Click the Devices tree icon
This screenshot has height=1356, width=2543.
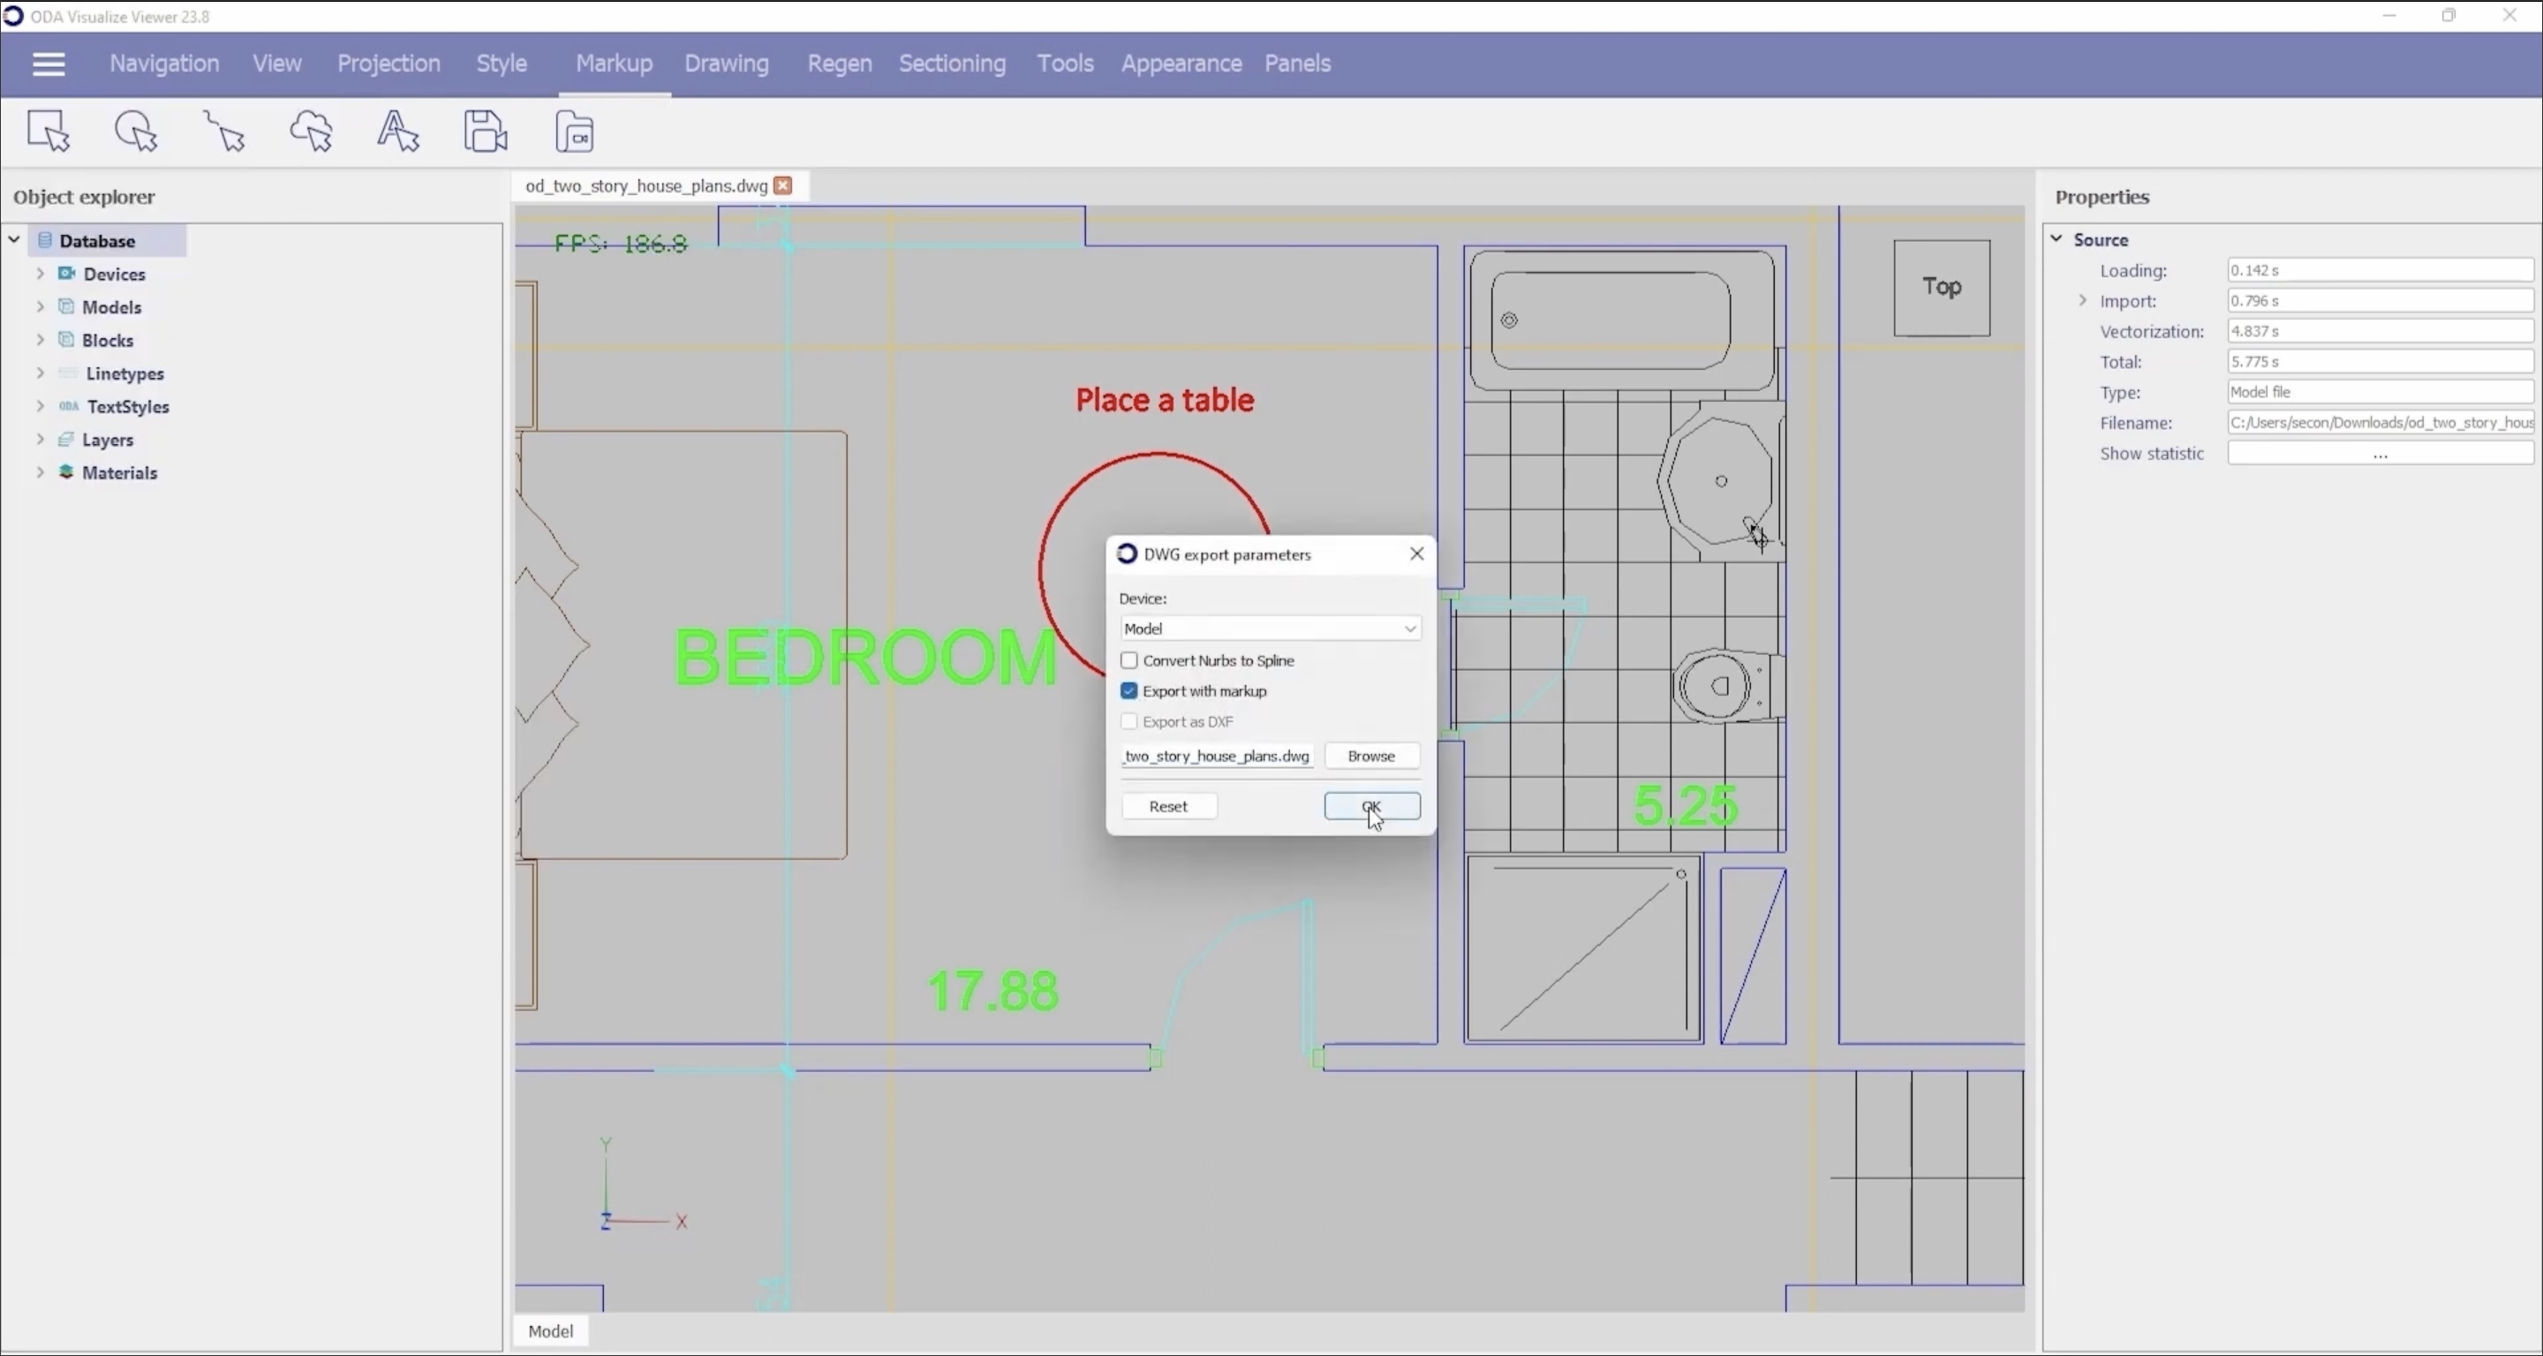point(66,274)
